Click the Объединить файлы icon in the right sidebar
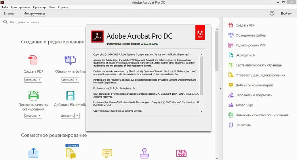Image resolution: width=297 pixels, height=160 pixels. click(x=231, y=35)
